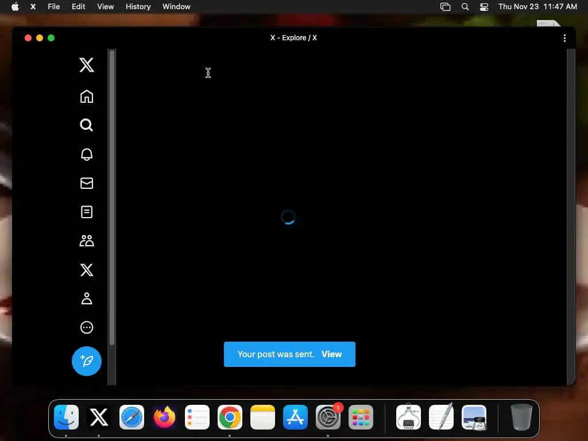This screenshot has height=441, width=588.
Task: Open Spotlight search in menu bar
Action: pos(465,7)
